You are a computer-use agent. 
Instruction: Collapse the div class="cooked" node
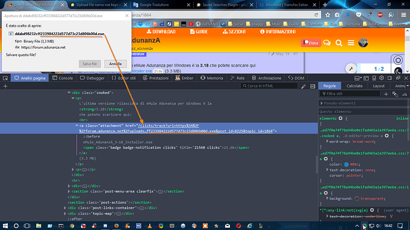[69, 93]
